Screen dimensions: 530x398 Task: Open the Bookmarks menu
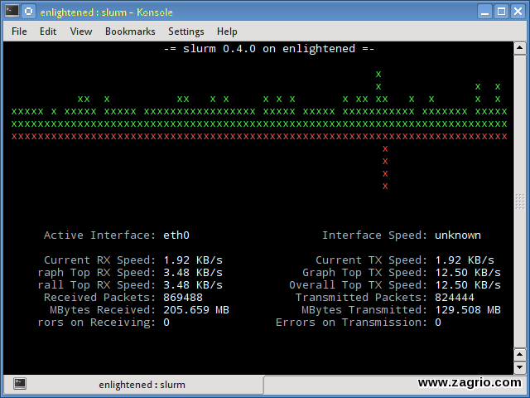[x=130, y=32]
